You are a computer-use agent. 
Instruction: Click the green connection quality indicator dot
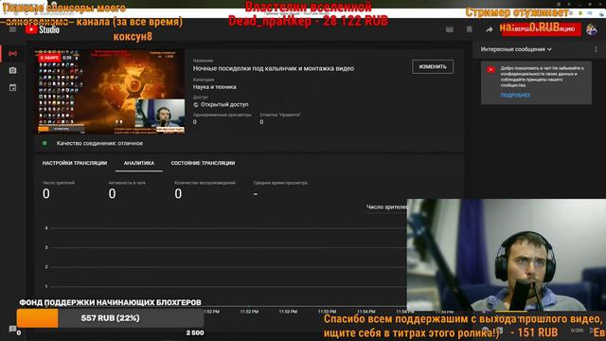tap(45, 143)
